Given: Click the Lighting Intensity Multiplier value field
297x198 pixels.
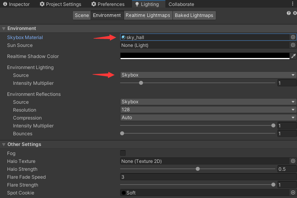Looking at the screenshot, I should tap(287, 83).
